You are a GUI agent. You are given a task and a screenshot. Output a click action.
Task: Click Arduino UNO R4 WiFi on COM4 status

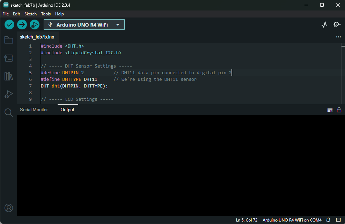(292, 220)
